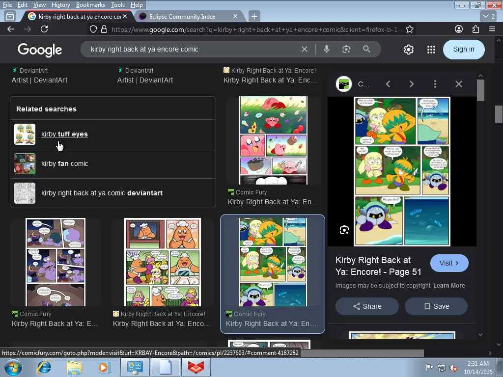Click the tracking protection shield icon

tap(93, 29)
